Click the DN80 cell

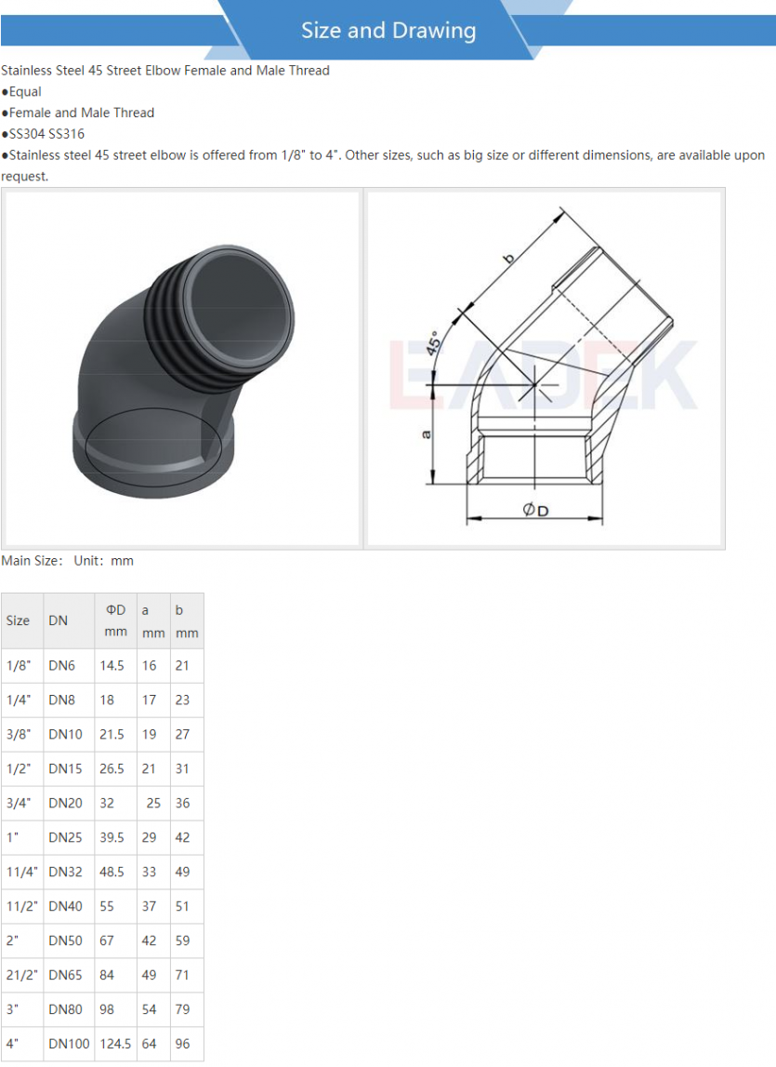69,1009
